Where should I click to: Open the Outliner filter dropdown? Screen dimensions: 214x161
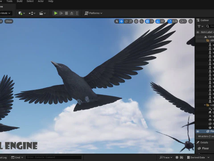[x=200, y=26]
